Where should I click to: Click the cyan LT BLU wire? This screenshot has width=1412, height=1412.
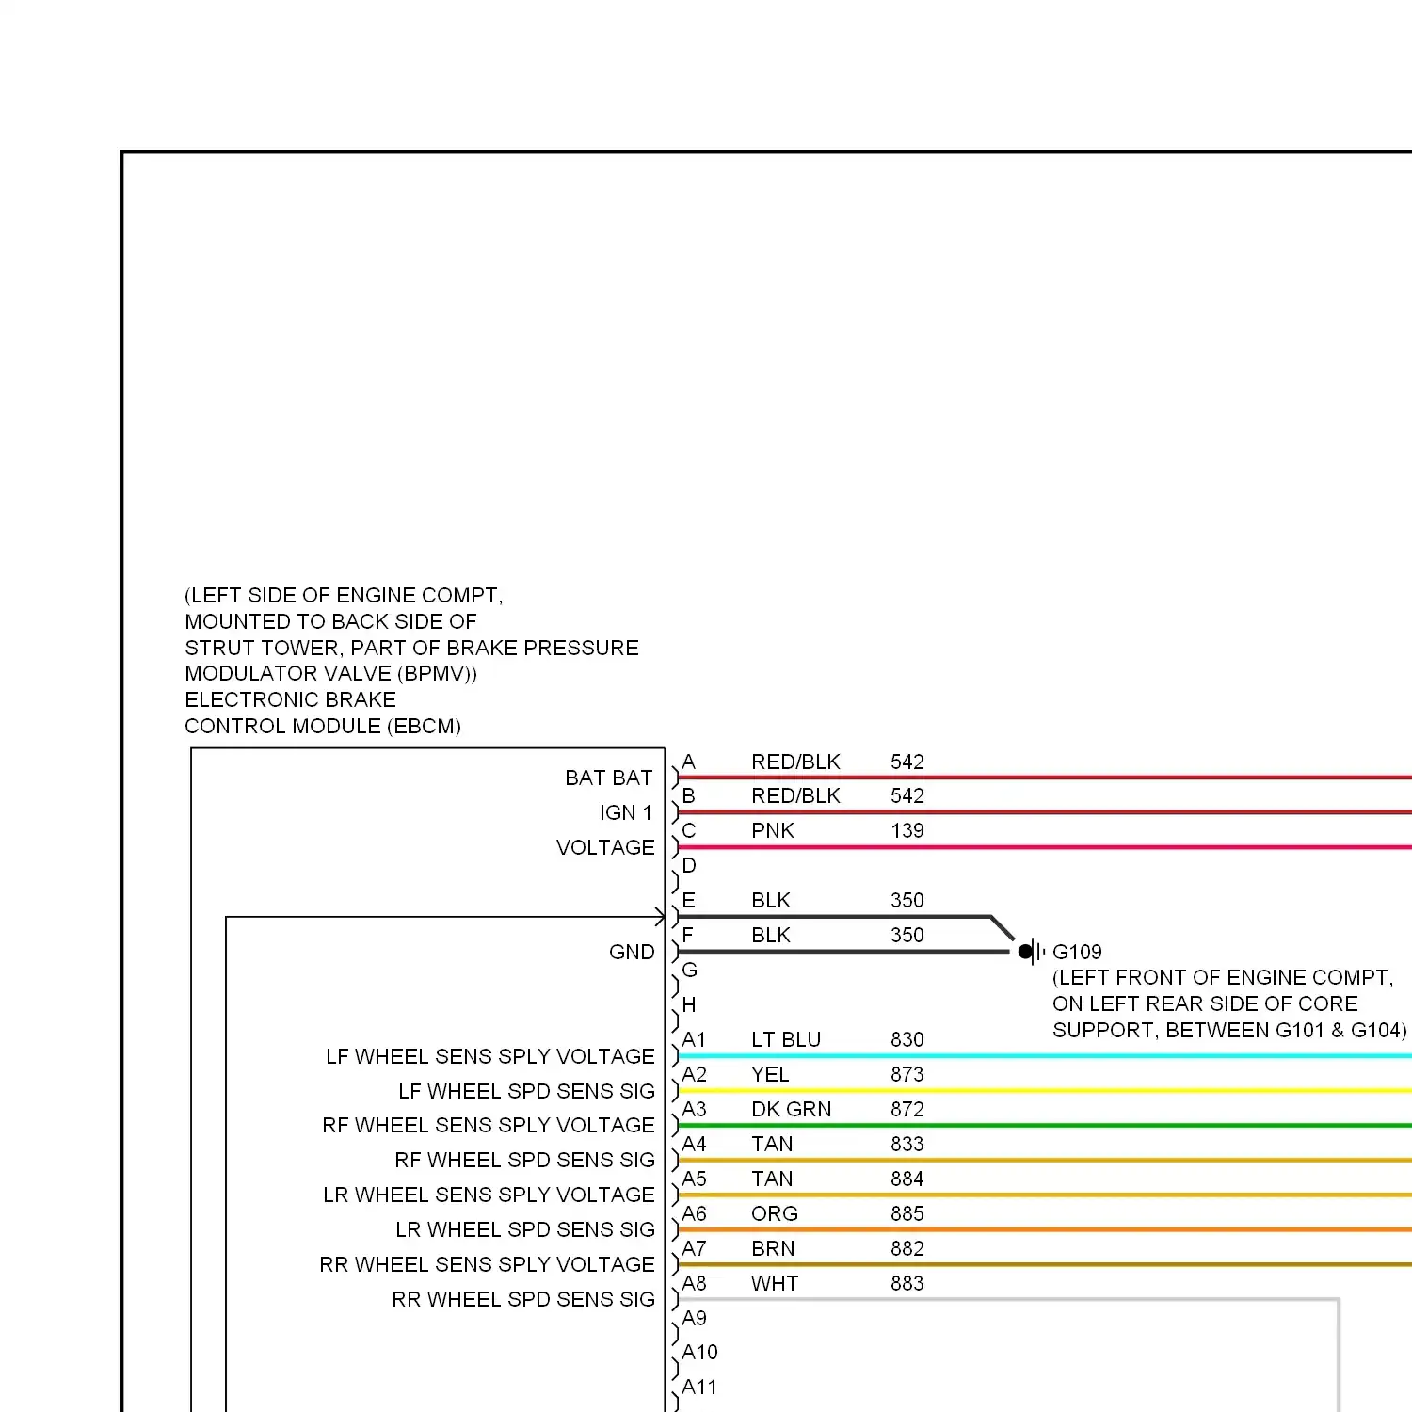pos(1045,1056)
